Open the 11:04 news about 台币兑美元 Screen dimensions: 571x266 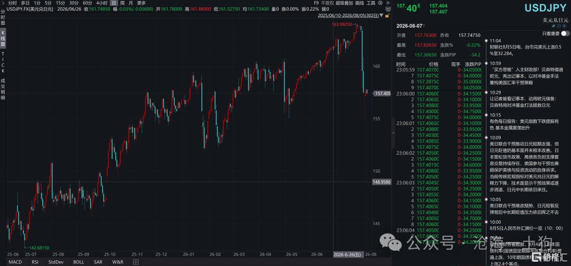pos(526,51)
